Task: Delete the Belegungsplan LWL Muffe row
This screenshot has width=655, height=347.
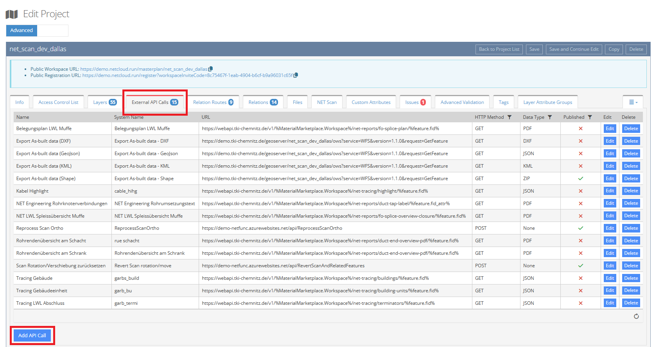Action: 630,129
